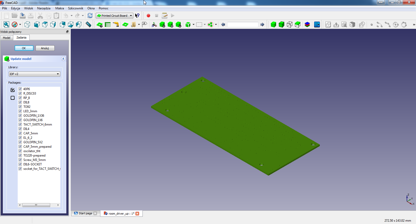Screen dimensions: 416x224
Task: Click the spreadsheet table icon
Action: (x=108, y=24)
